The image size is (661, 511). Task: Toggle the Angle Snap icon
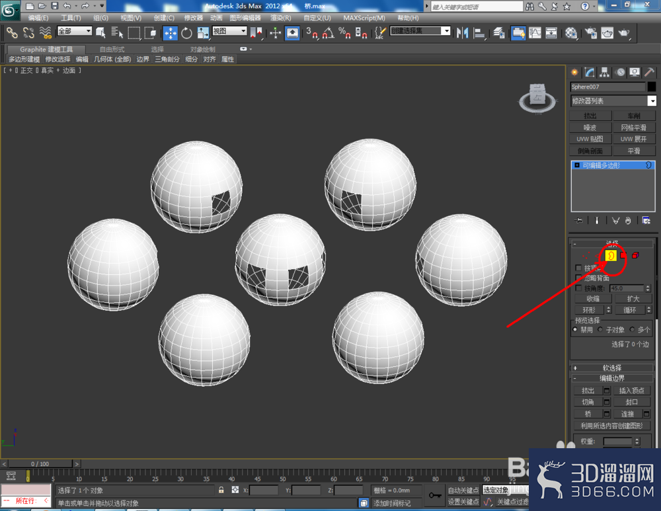(x=329, y=33)
